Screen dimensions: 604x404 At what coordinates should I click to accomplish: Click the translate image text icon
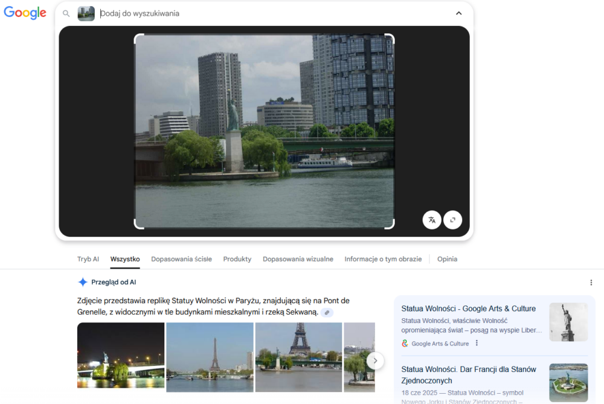(x=432, y=220)
